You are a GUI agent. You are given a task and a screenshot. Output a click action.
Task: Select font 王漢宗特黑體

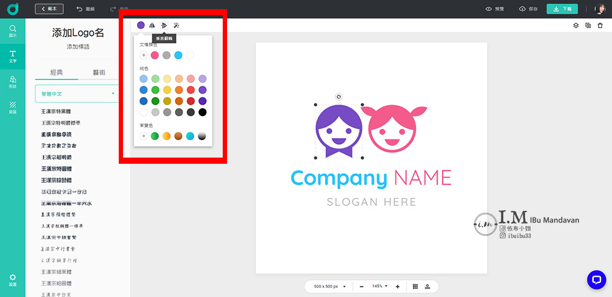(56, 111)
